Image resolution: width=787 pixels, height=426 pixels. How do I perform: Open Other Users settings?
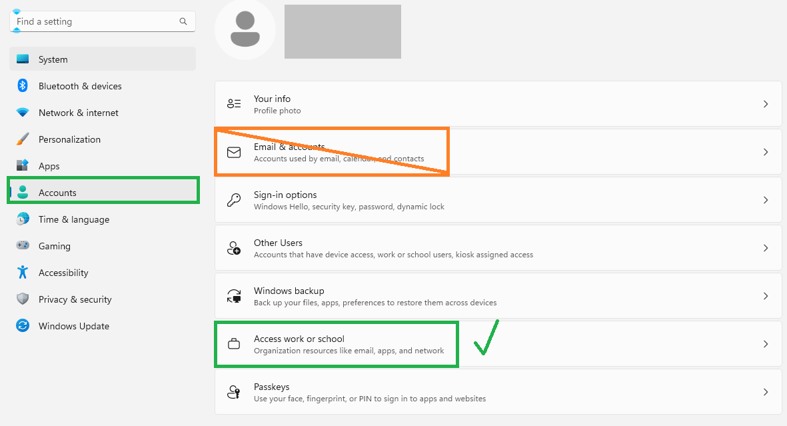coord(498,247)
